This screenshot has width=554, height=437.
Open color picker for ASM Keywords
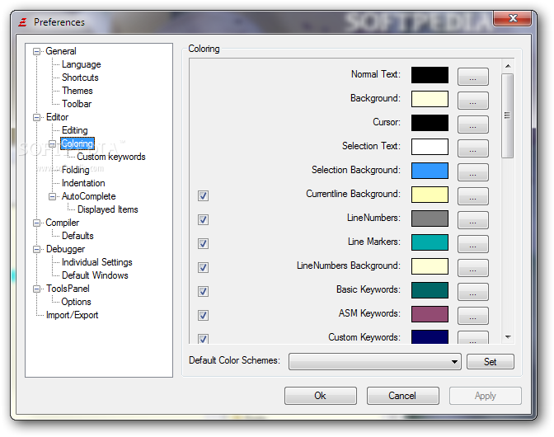[473, 316]
